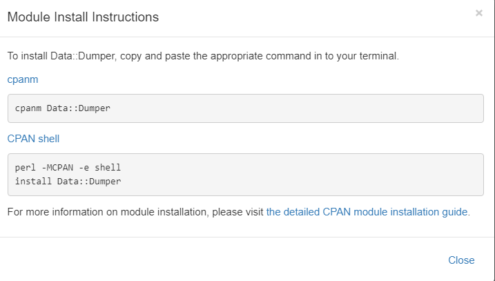The height and width of the screenshot is (281, 495).
Task: Click the install Data::Dumper command line
Action: (x=68, y=181)
